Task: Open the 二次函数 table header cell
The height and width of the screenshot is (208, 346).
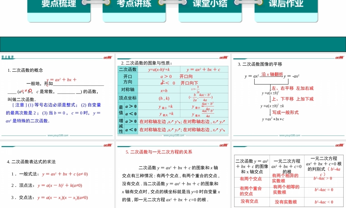Action: (x=128, y=69)
